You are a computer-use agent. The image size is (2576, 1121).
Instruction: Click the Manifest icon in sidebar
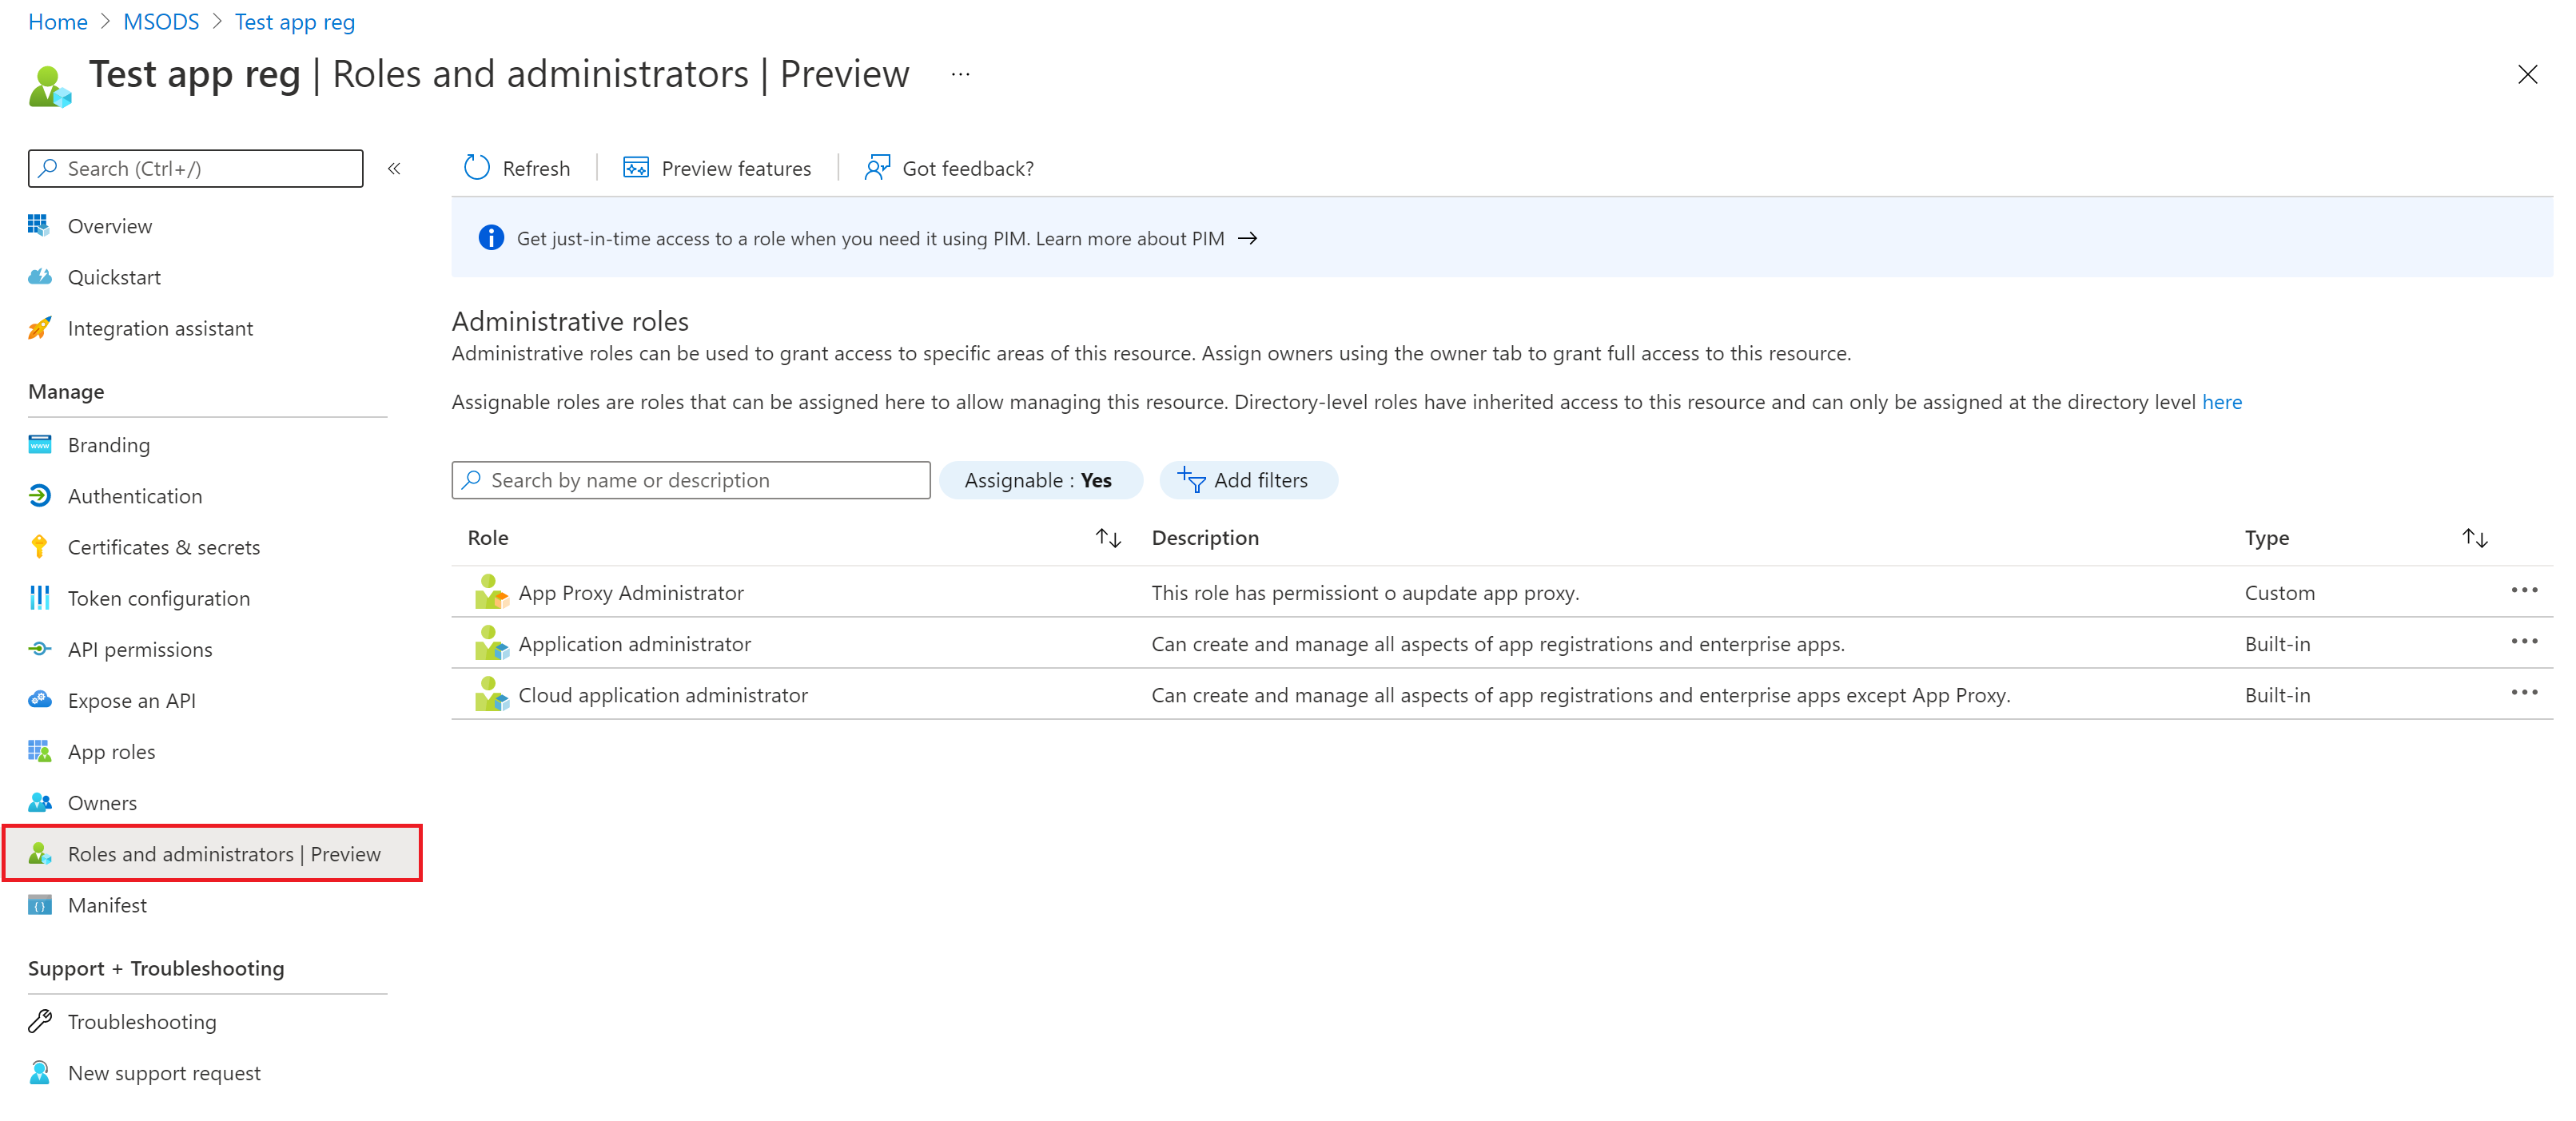[39, 904]
